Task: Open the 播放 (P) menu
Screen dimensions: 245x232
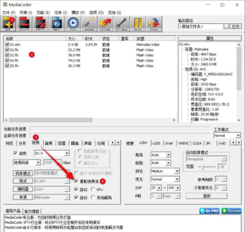Action: tap(78, 12)
